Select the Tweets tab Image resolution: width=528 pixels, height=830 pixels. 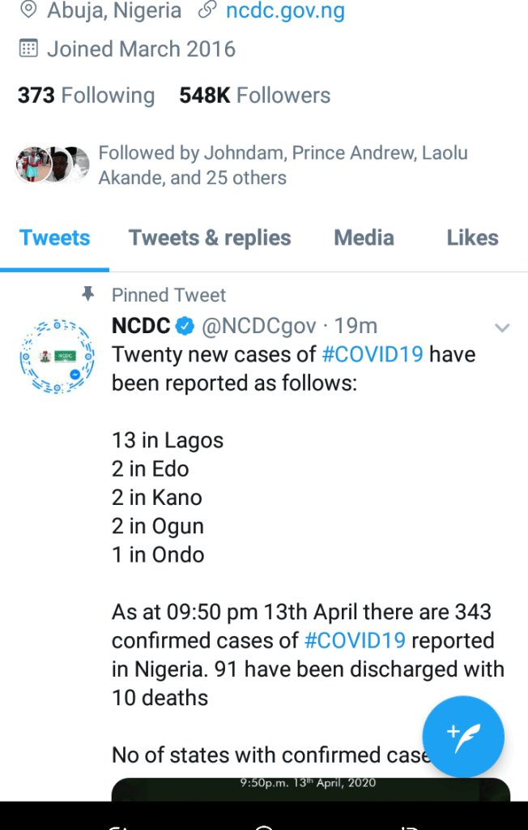point(55,237)
